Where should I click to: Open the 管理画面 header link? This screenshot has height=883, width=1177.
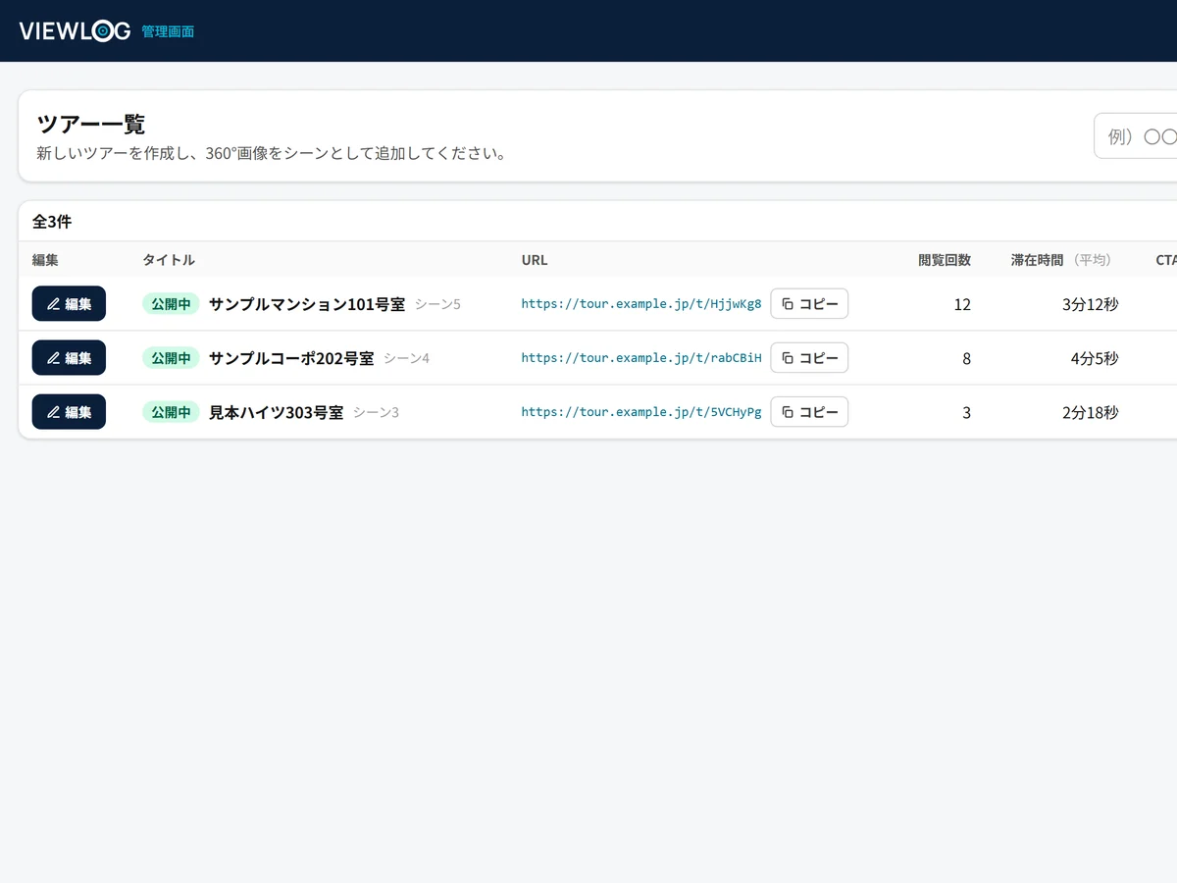pos(168,31)
